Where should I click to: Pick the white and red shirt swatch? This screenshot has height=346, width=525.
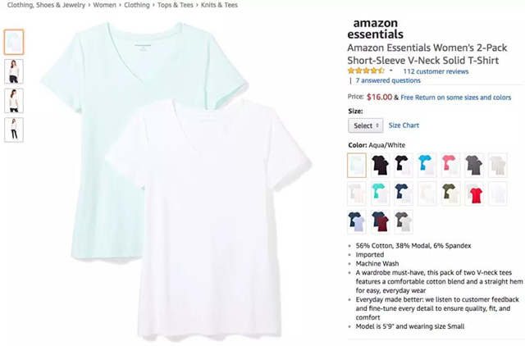point(474,193)
